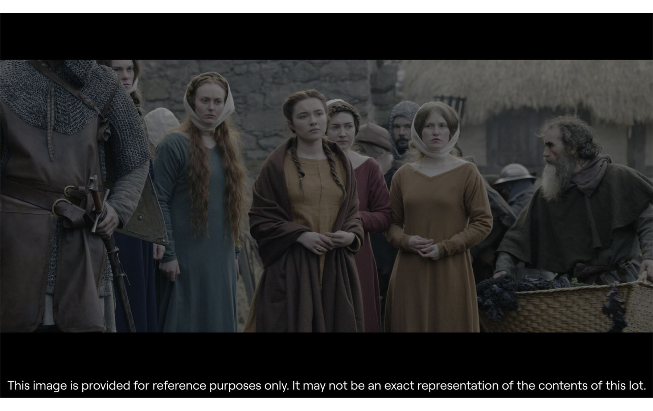Click the reference-purposes disclaimer text
The width and height of the screenshot is (653, 411).
(x=326, y=385)
